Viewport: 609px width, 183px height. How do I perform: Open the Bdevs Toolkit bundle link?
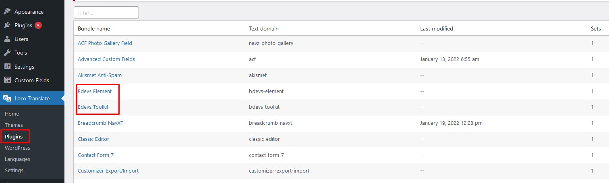pos(93,107)
